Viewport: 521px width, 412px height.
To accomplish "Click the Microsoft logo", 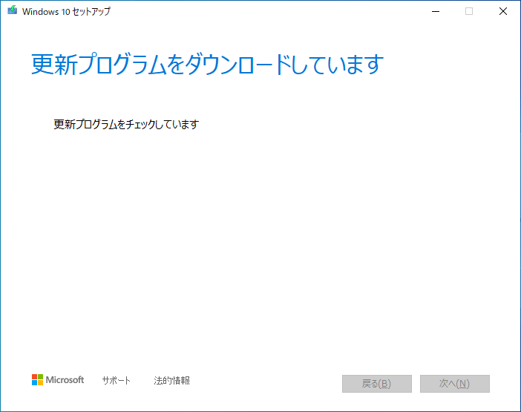I will [x=58, y=380].
